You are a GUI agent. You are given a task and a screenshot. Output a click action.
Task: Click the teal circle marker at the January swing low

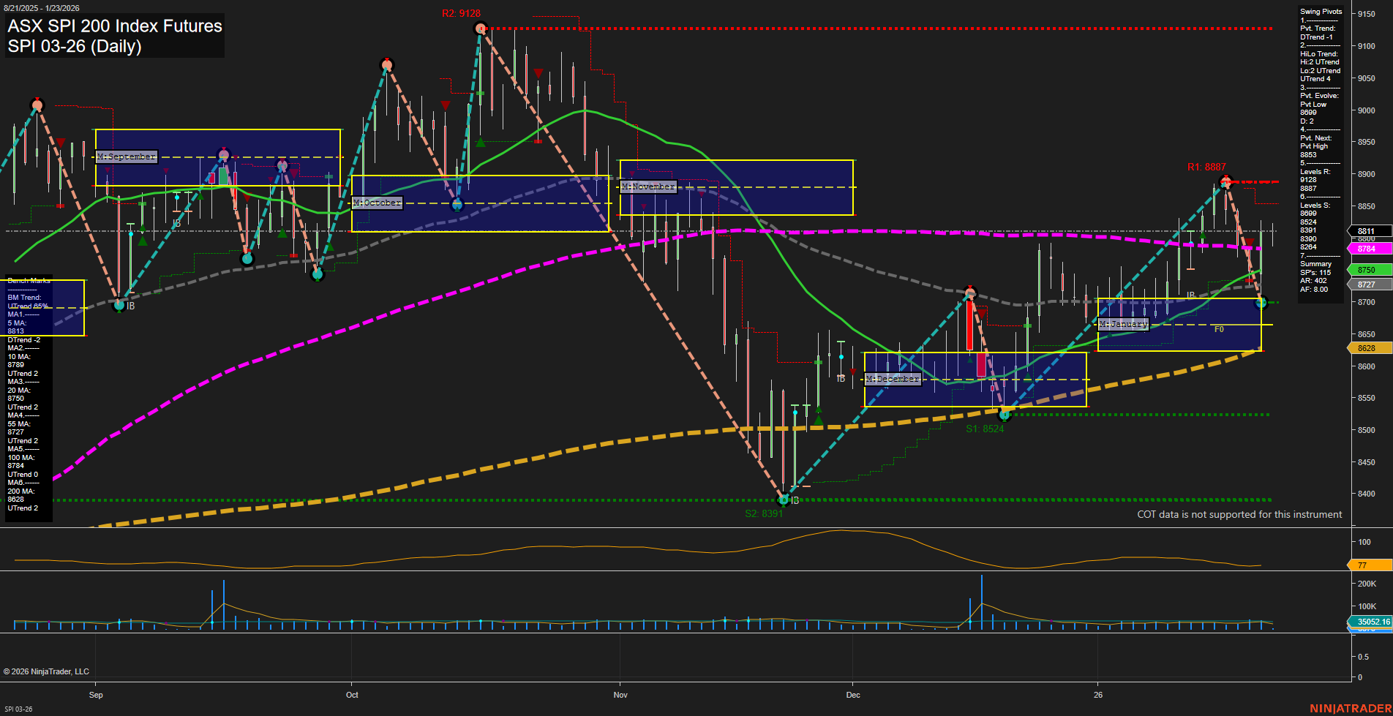click(1005, 415)
